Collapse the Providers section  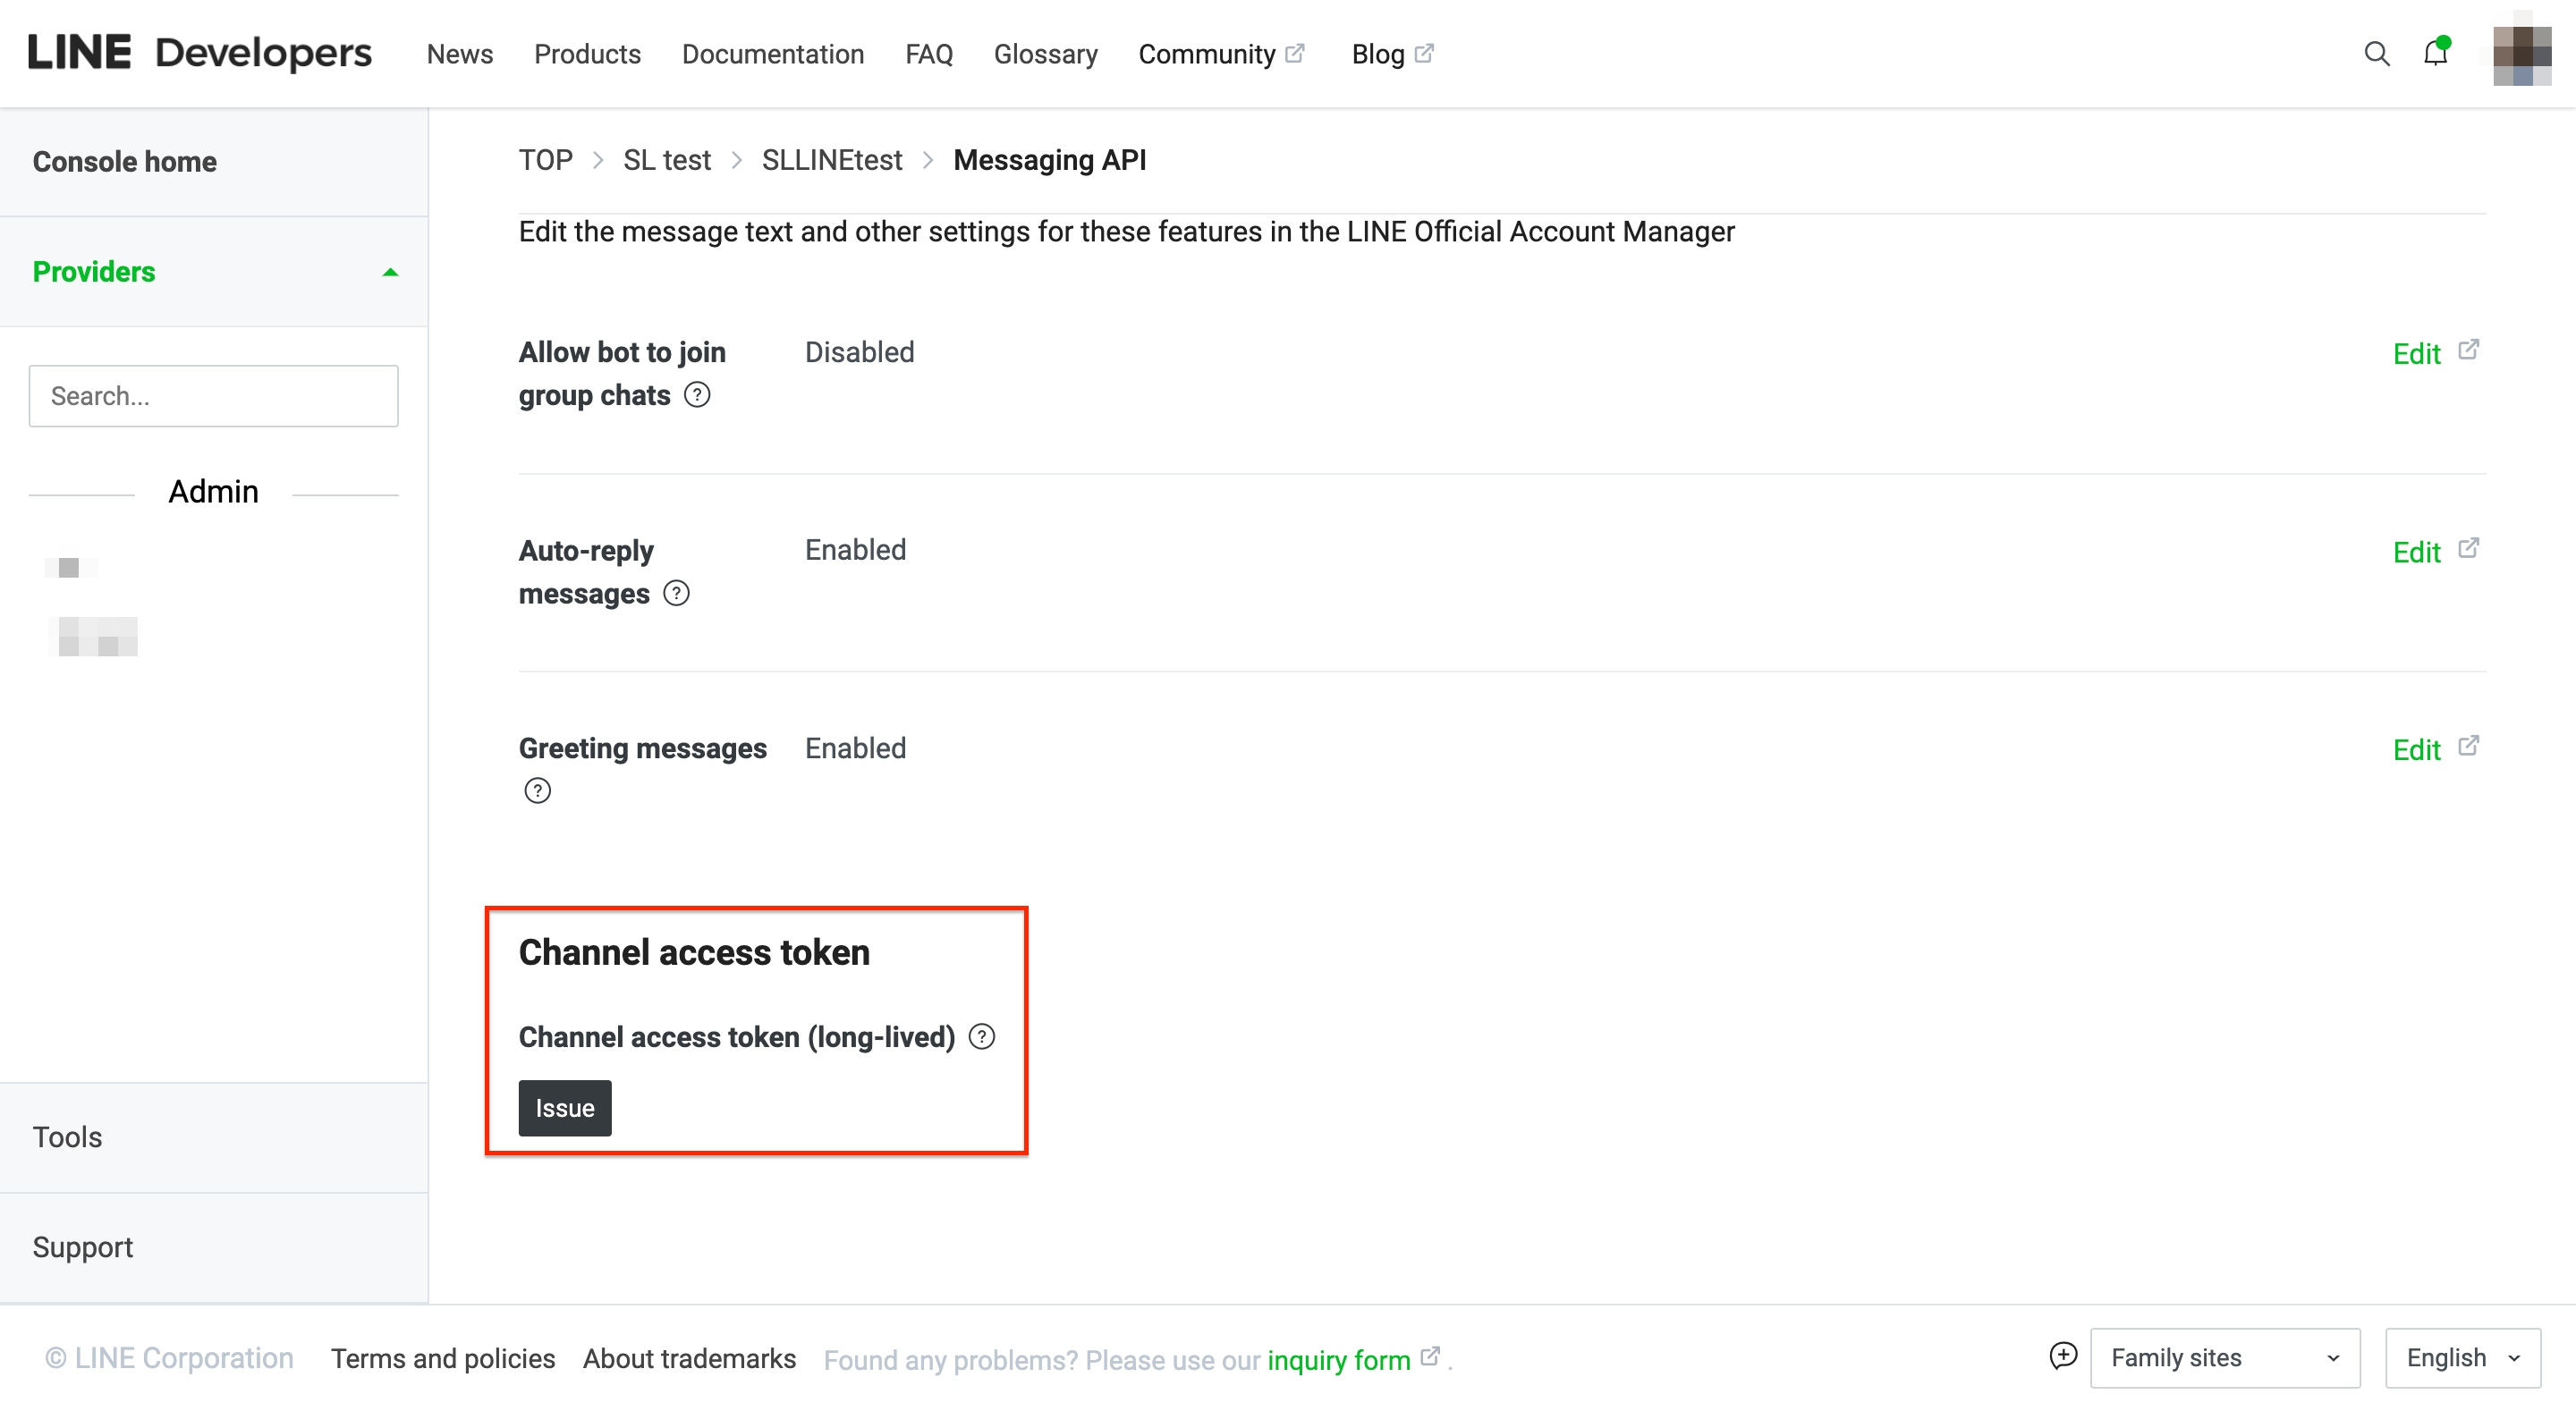(x=391, y=272)
